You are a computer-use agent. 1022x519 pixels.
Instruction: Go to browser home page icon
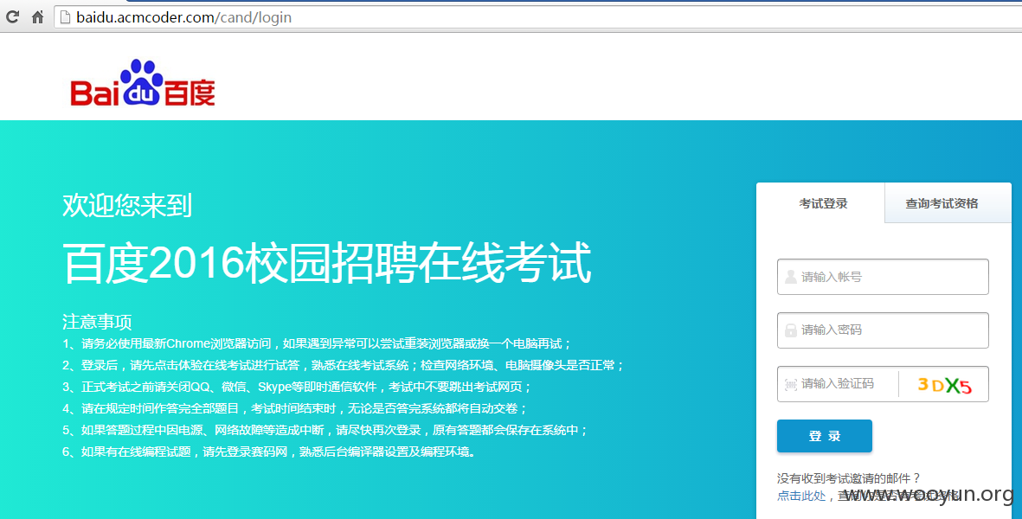(x=38, y=17)
